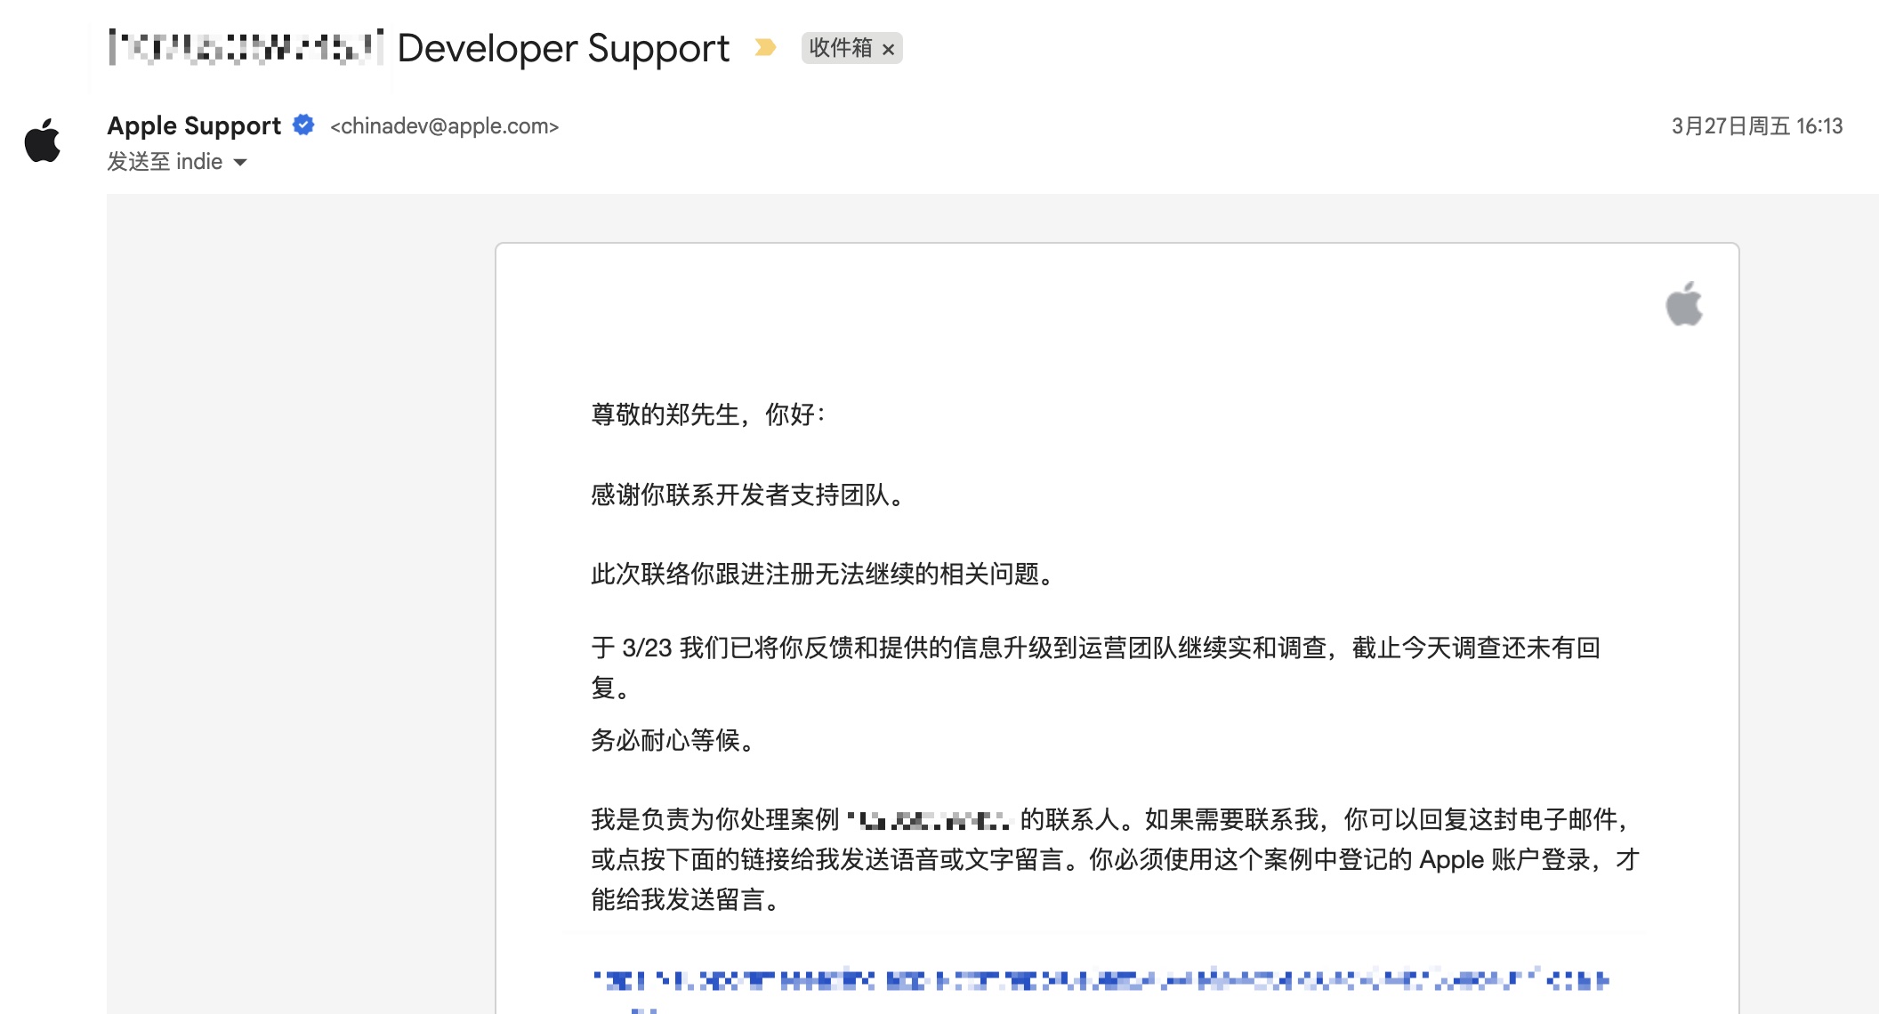The height and width of the screenshot is (1014, 1879).
Task: Click the greeting line 尊敬的郑先生
Action: pos(708,414)
